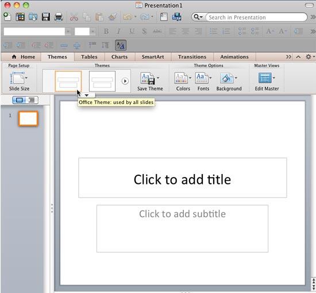Click the Copy icon
This screenshot has height=293, width=316.
[87, 17]
